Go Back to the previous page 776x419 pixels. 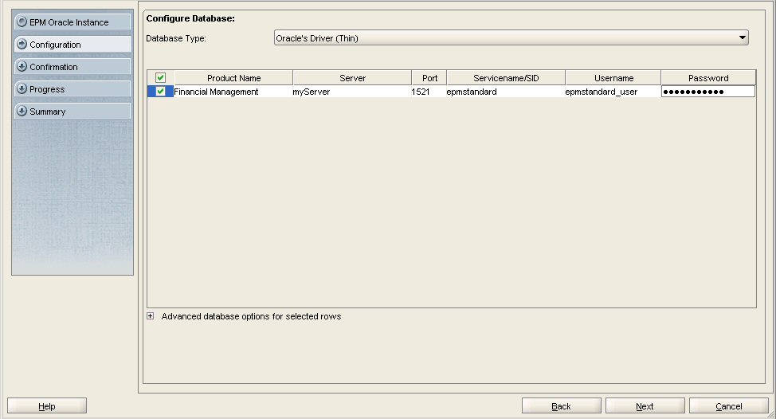tap(561, 405)
